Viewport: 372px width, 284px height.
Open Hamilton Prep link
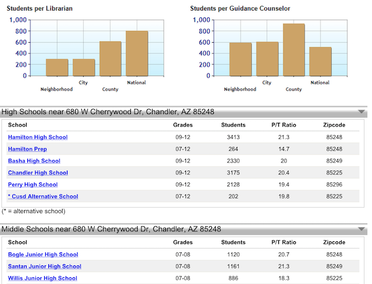(x=27, y=149)
